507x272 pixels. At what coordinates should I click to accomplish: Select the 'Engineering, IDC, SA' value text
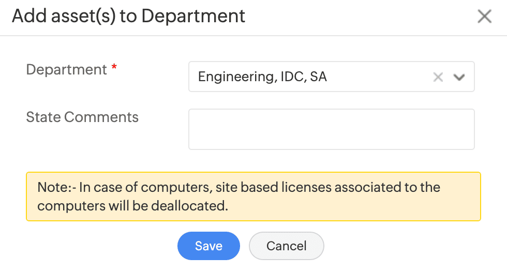click(262, 77)
